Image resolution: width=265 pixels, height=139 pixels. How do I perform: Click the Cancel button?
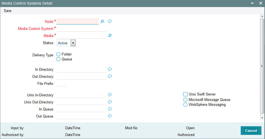coord(251,131)
